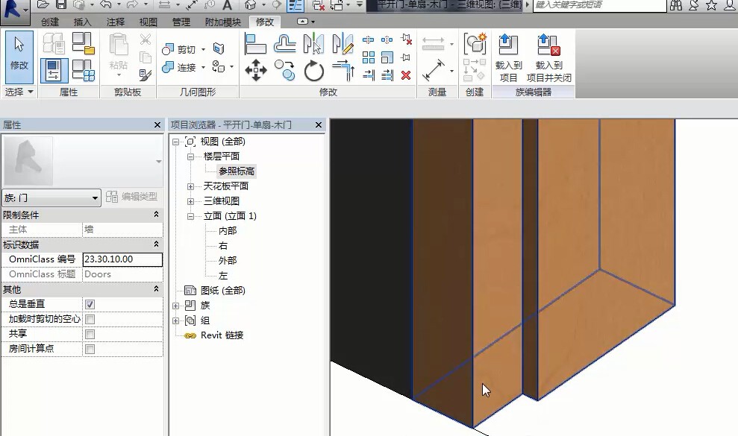The image size is (738, 436).
Task: Uncheck the 总是垂直 checkbox
Action: point(90,304)
